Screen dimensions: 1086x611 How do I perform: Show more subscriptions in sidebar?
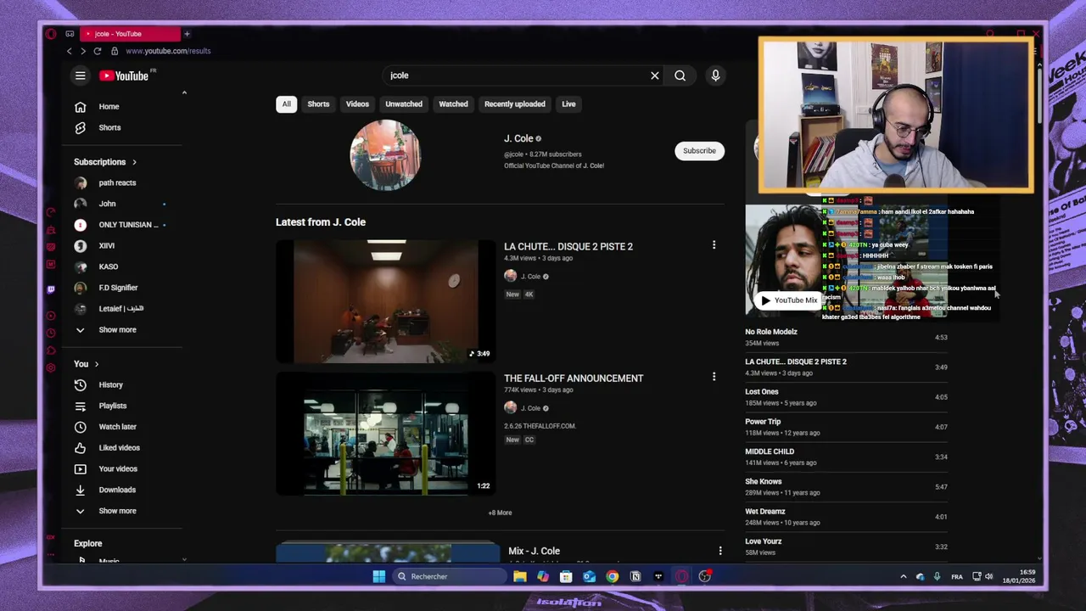tap(117, 330)
